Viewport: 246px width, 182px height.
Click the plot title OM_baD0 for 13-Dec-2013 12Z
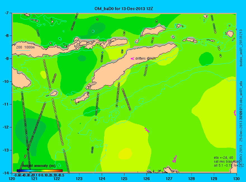click(124, 8)
